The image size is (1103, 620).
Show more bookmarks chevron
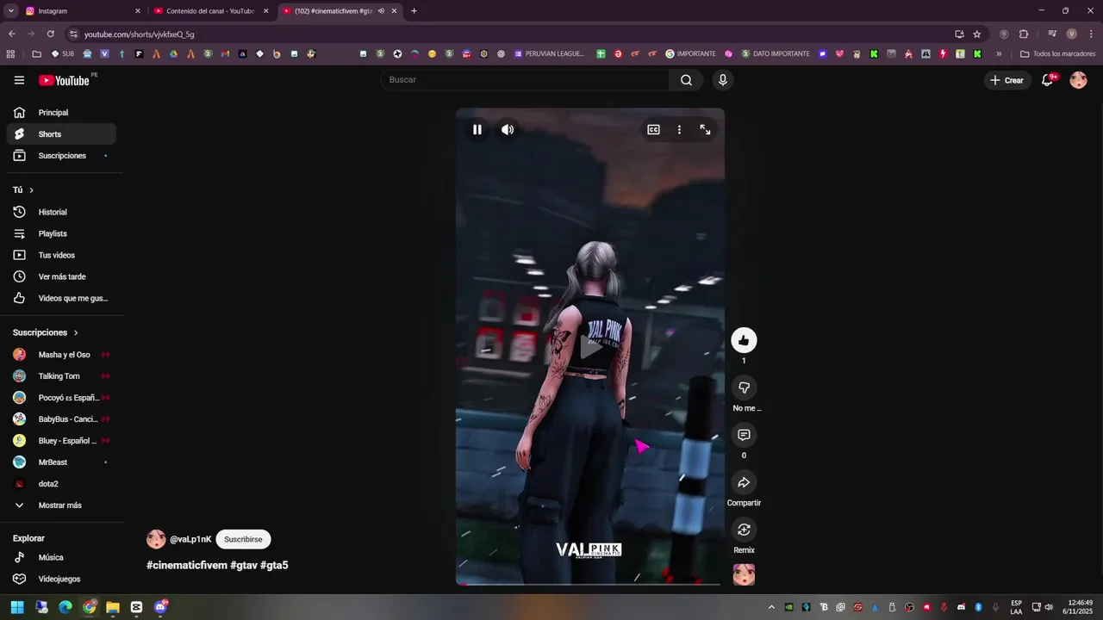999,53
